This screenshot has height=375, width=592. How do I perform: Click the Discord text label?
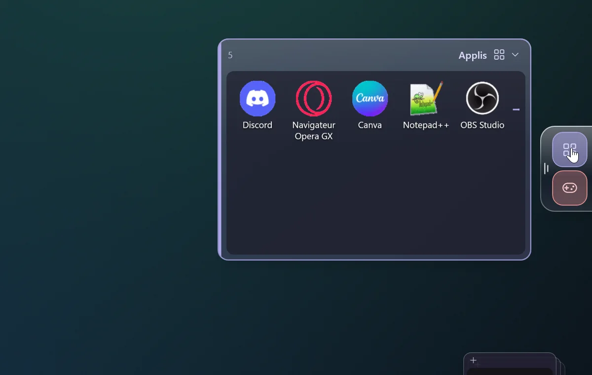[258, 125]
